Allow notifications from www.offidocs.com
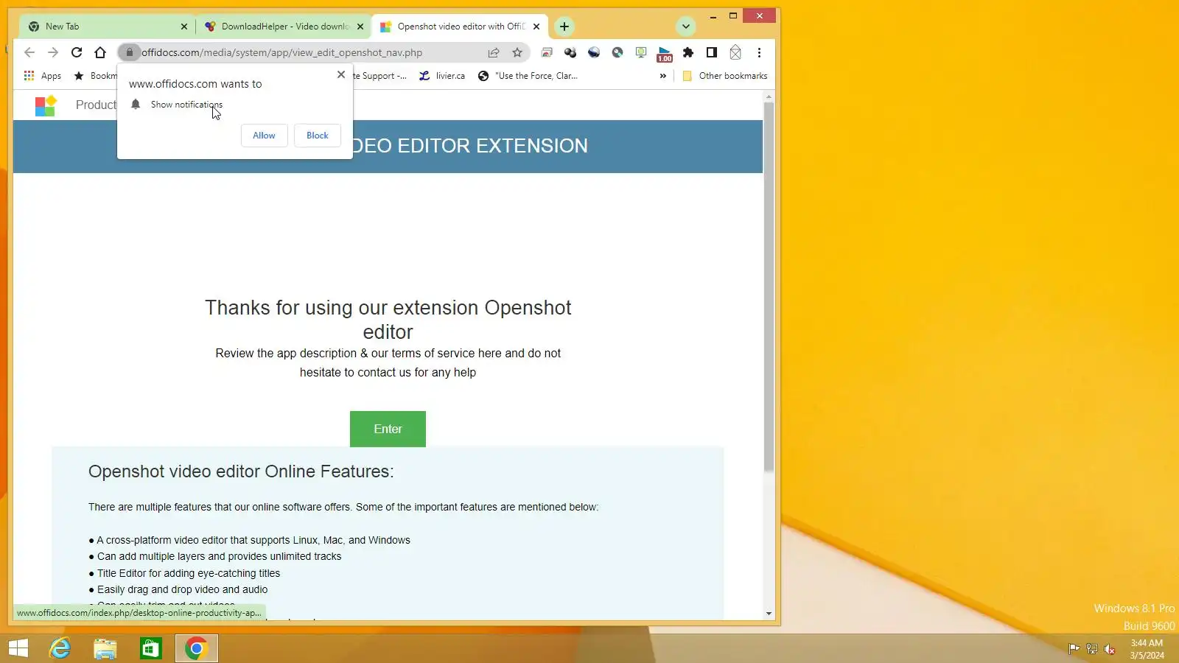Screen dimensions: 1179x663 264,136
